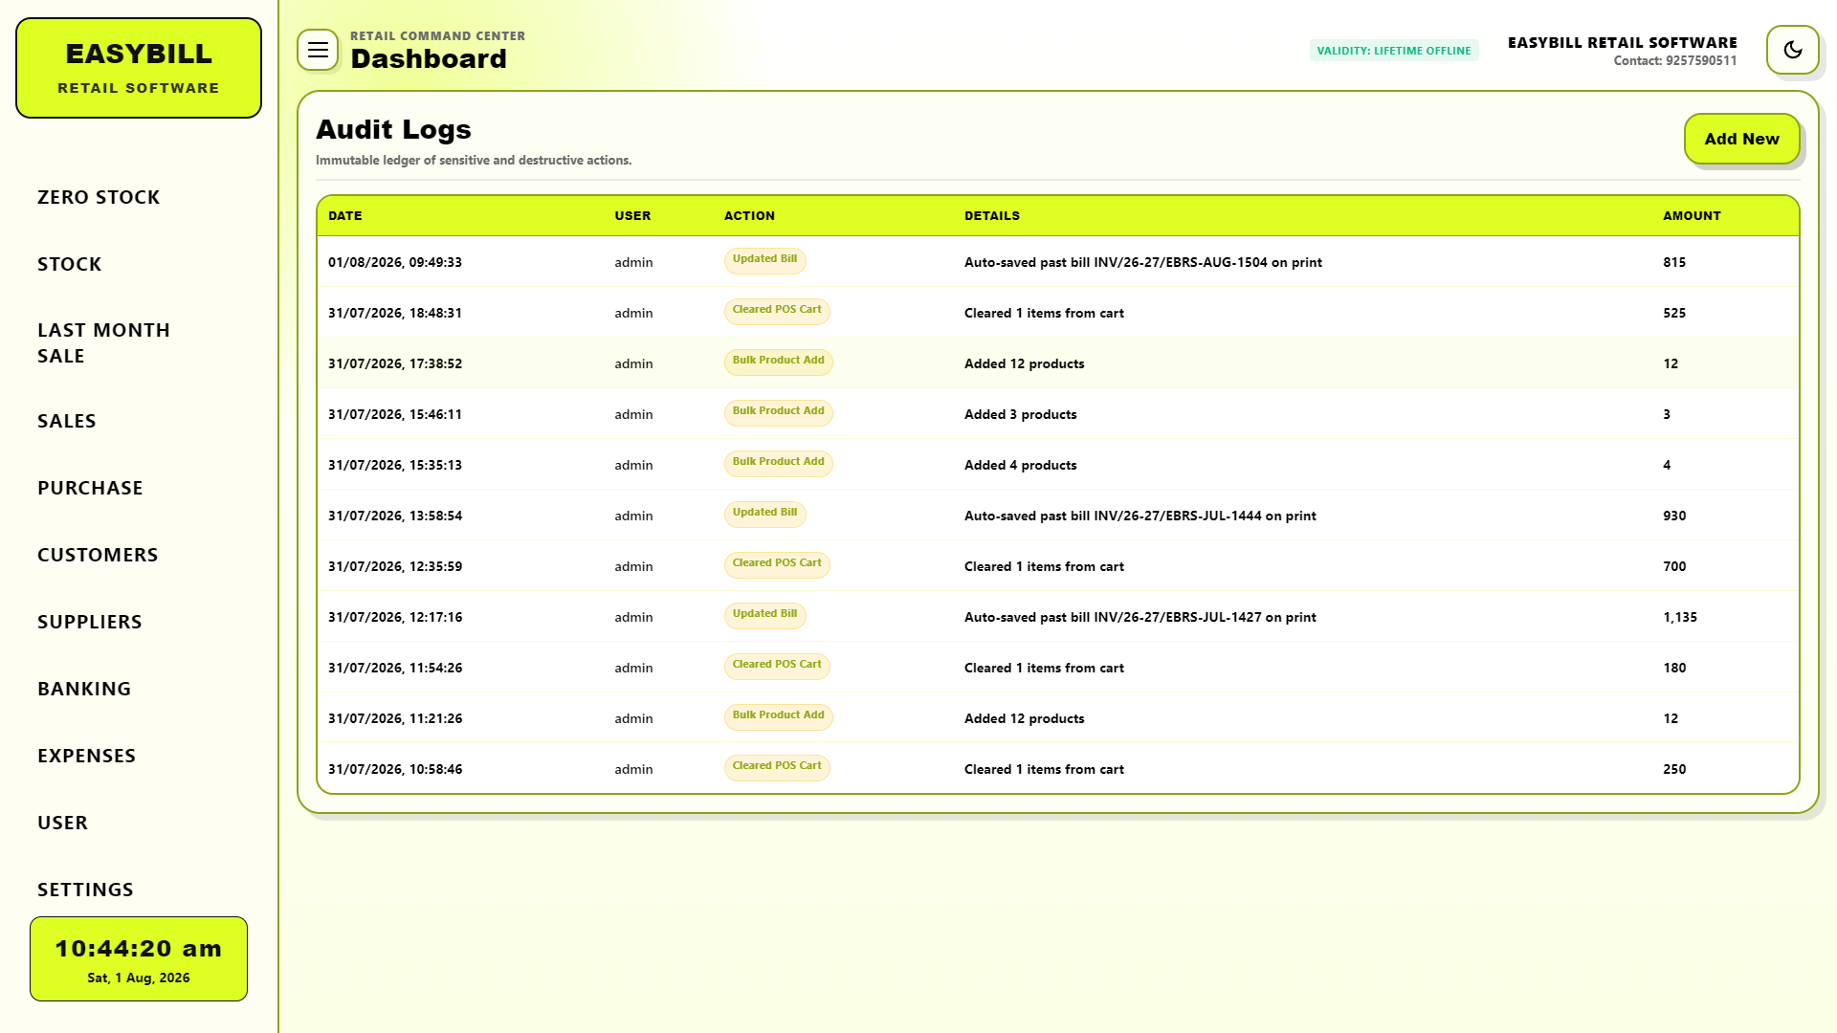Open Settings in the sidebar
The height and width of the screenshot is (1033, 1837).
tap(85, 890)
